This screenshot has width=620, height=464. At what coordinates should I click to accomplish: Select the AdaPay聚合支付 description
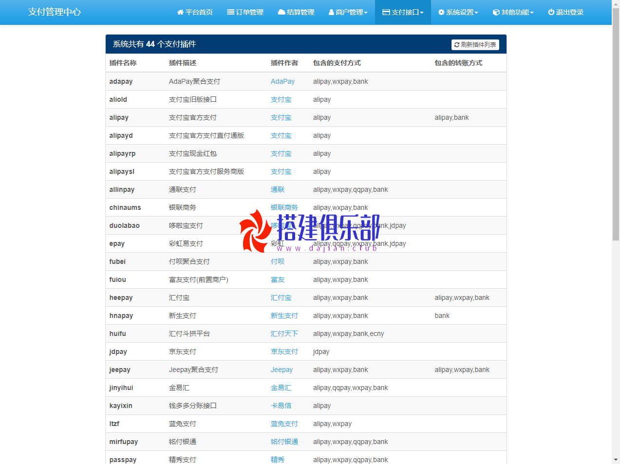[194, 81]
